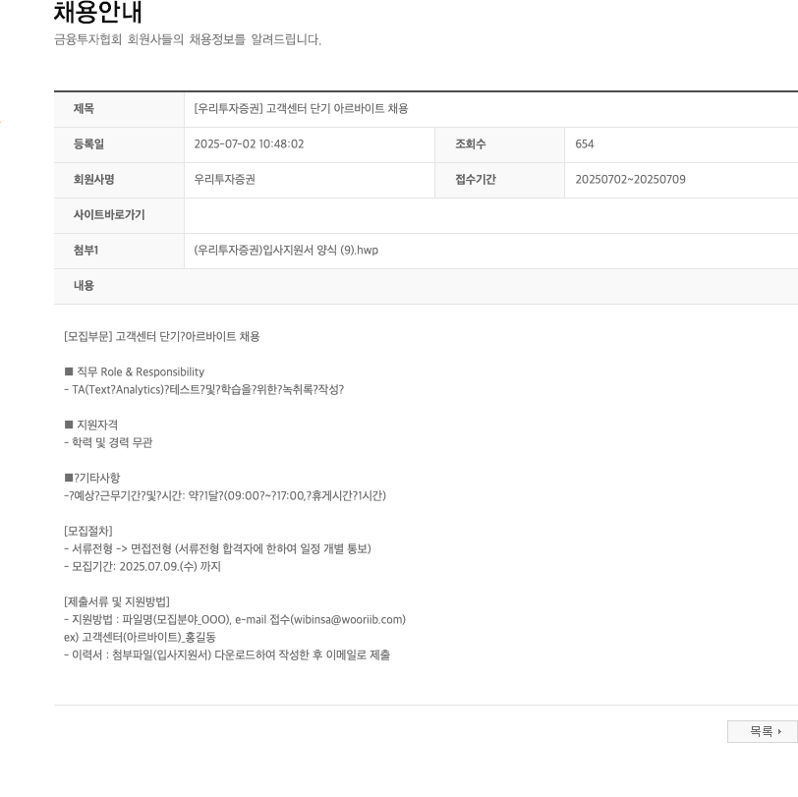Viewport: 798px width, 797px height.
Task: Open the attached 입사지원서 양식 (9).hwp file
Action: click(286, 250)
